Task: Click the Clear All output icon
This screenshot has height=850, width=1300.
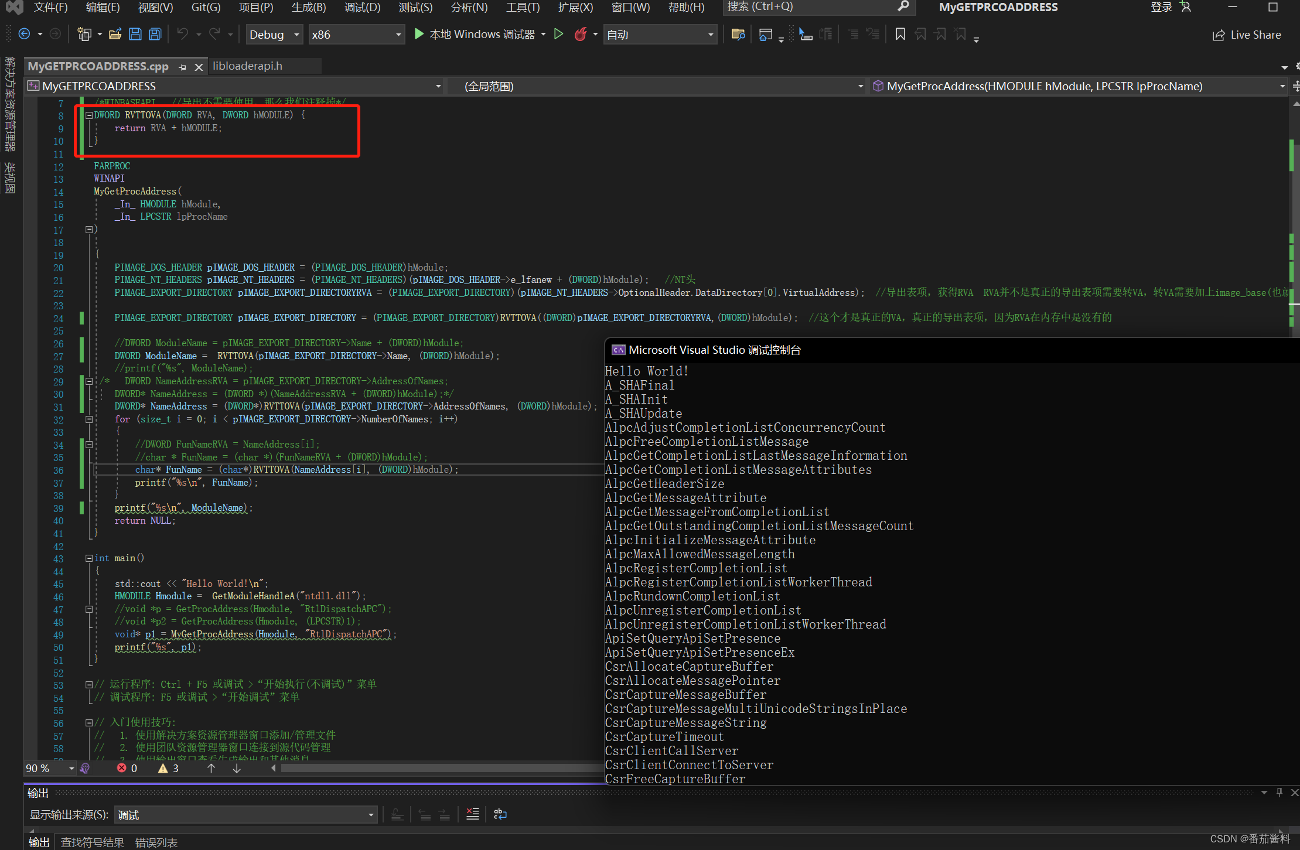Action: [x=472, y=814]
